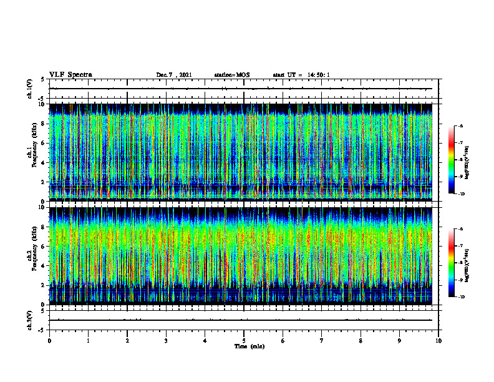This screenshot has width=494, height=382.
Task: Click the "2" tick on the Time axis
Action: (x=127, y=341)
